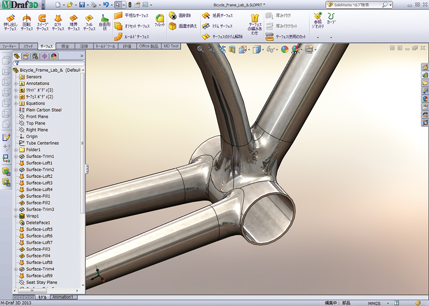Click Edit Appearance color sphere icon
Image resolution: width=429 pixels, height=306 pixels.
tap(285, 49)
